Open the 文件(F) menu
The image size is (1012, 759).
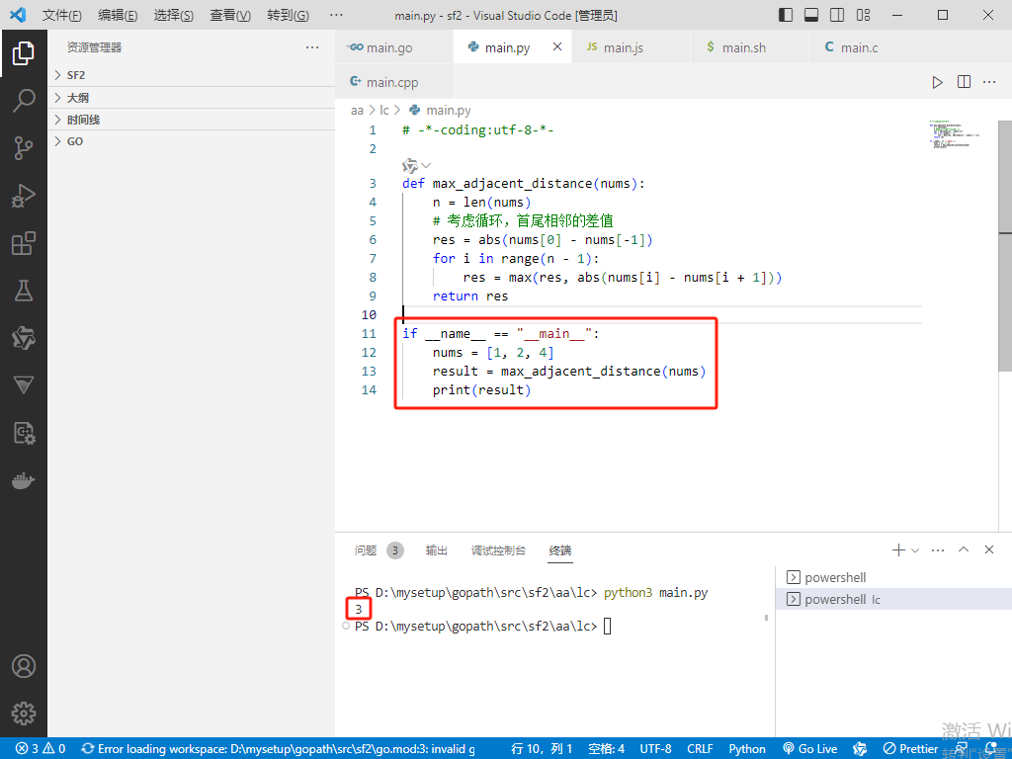[62, 15]
